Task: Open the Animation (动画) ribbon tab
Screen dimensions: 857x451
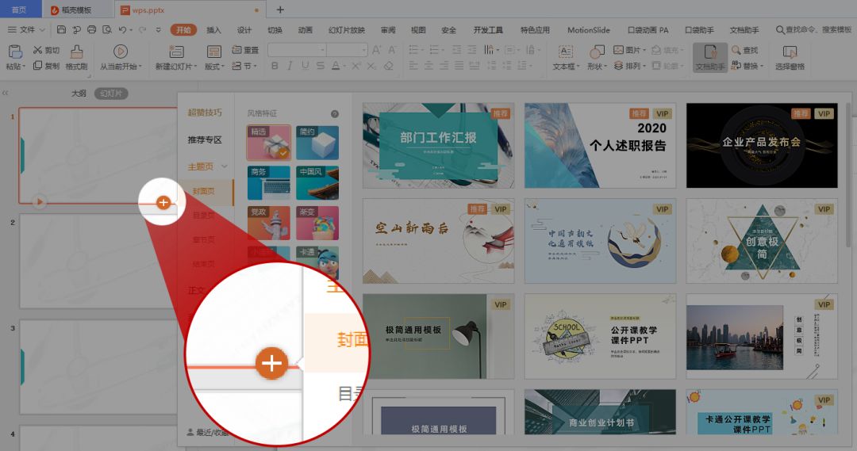Action: (306, 29)
